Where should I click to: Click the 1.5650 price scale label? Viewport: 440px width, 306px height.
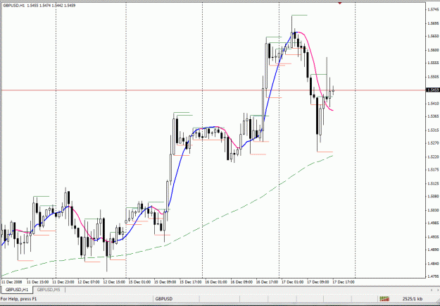433,37
